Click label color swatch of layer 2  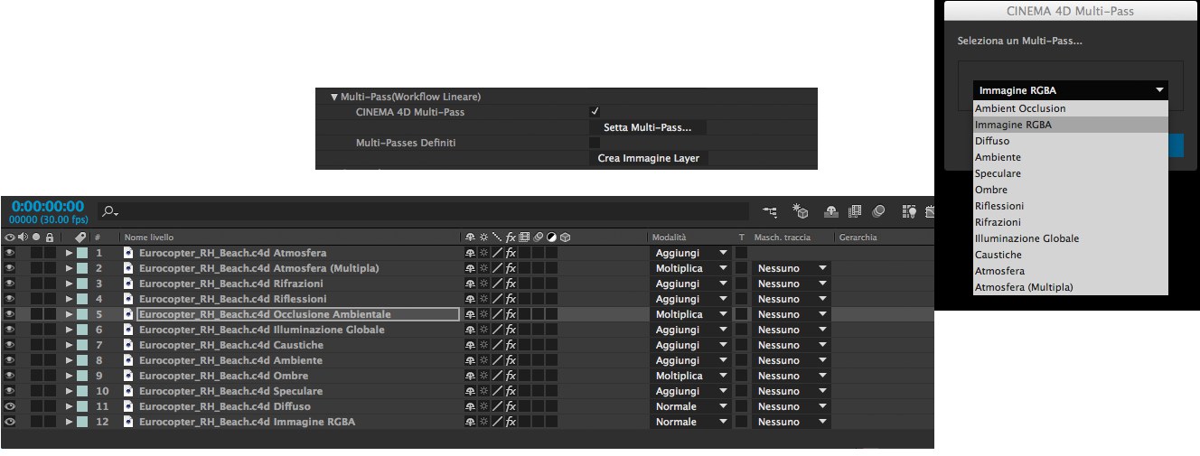(82, 268)
